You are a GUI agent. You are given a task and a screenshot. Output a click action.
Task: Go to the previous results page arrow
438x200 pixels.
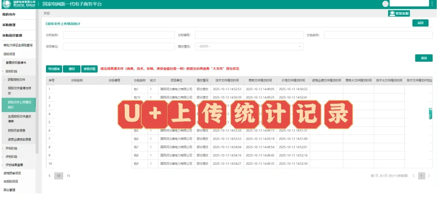[414, 176]
